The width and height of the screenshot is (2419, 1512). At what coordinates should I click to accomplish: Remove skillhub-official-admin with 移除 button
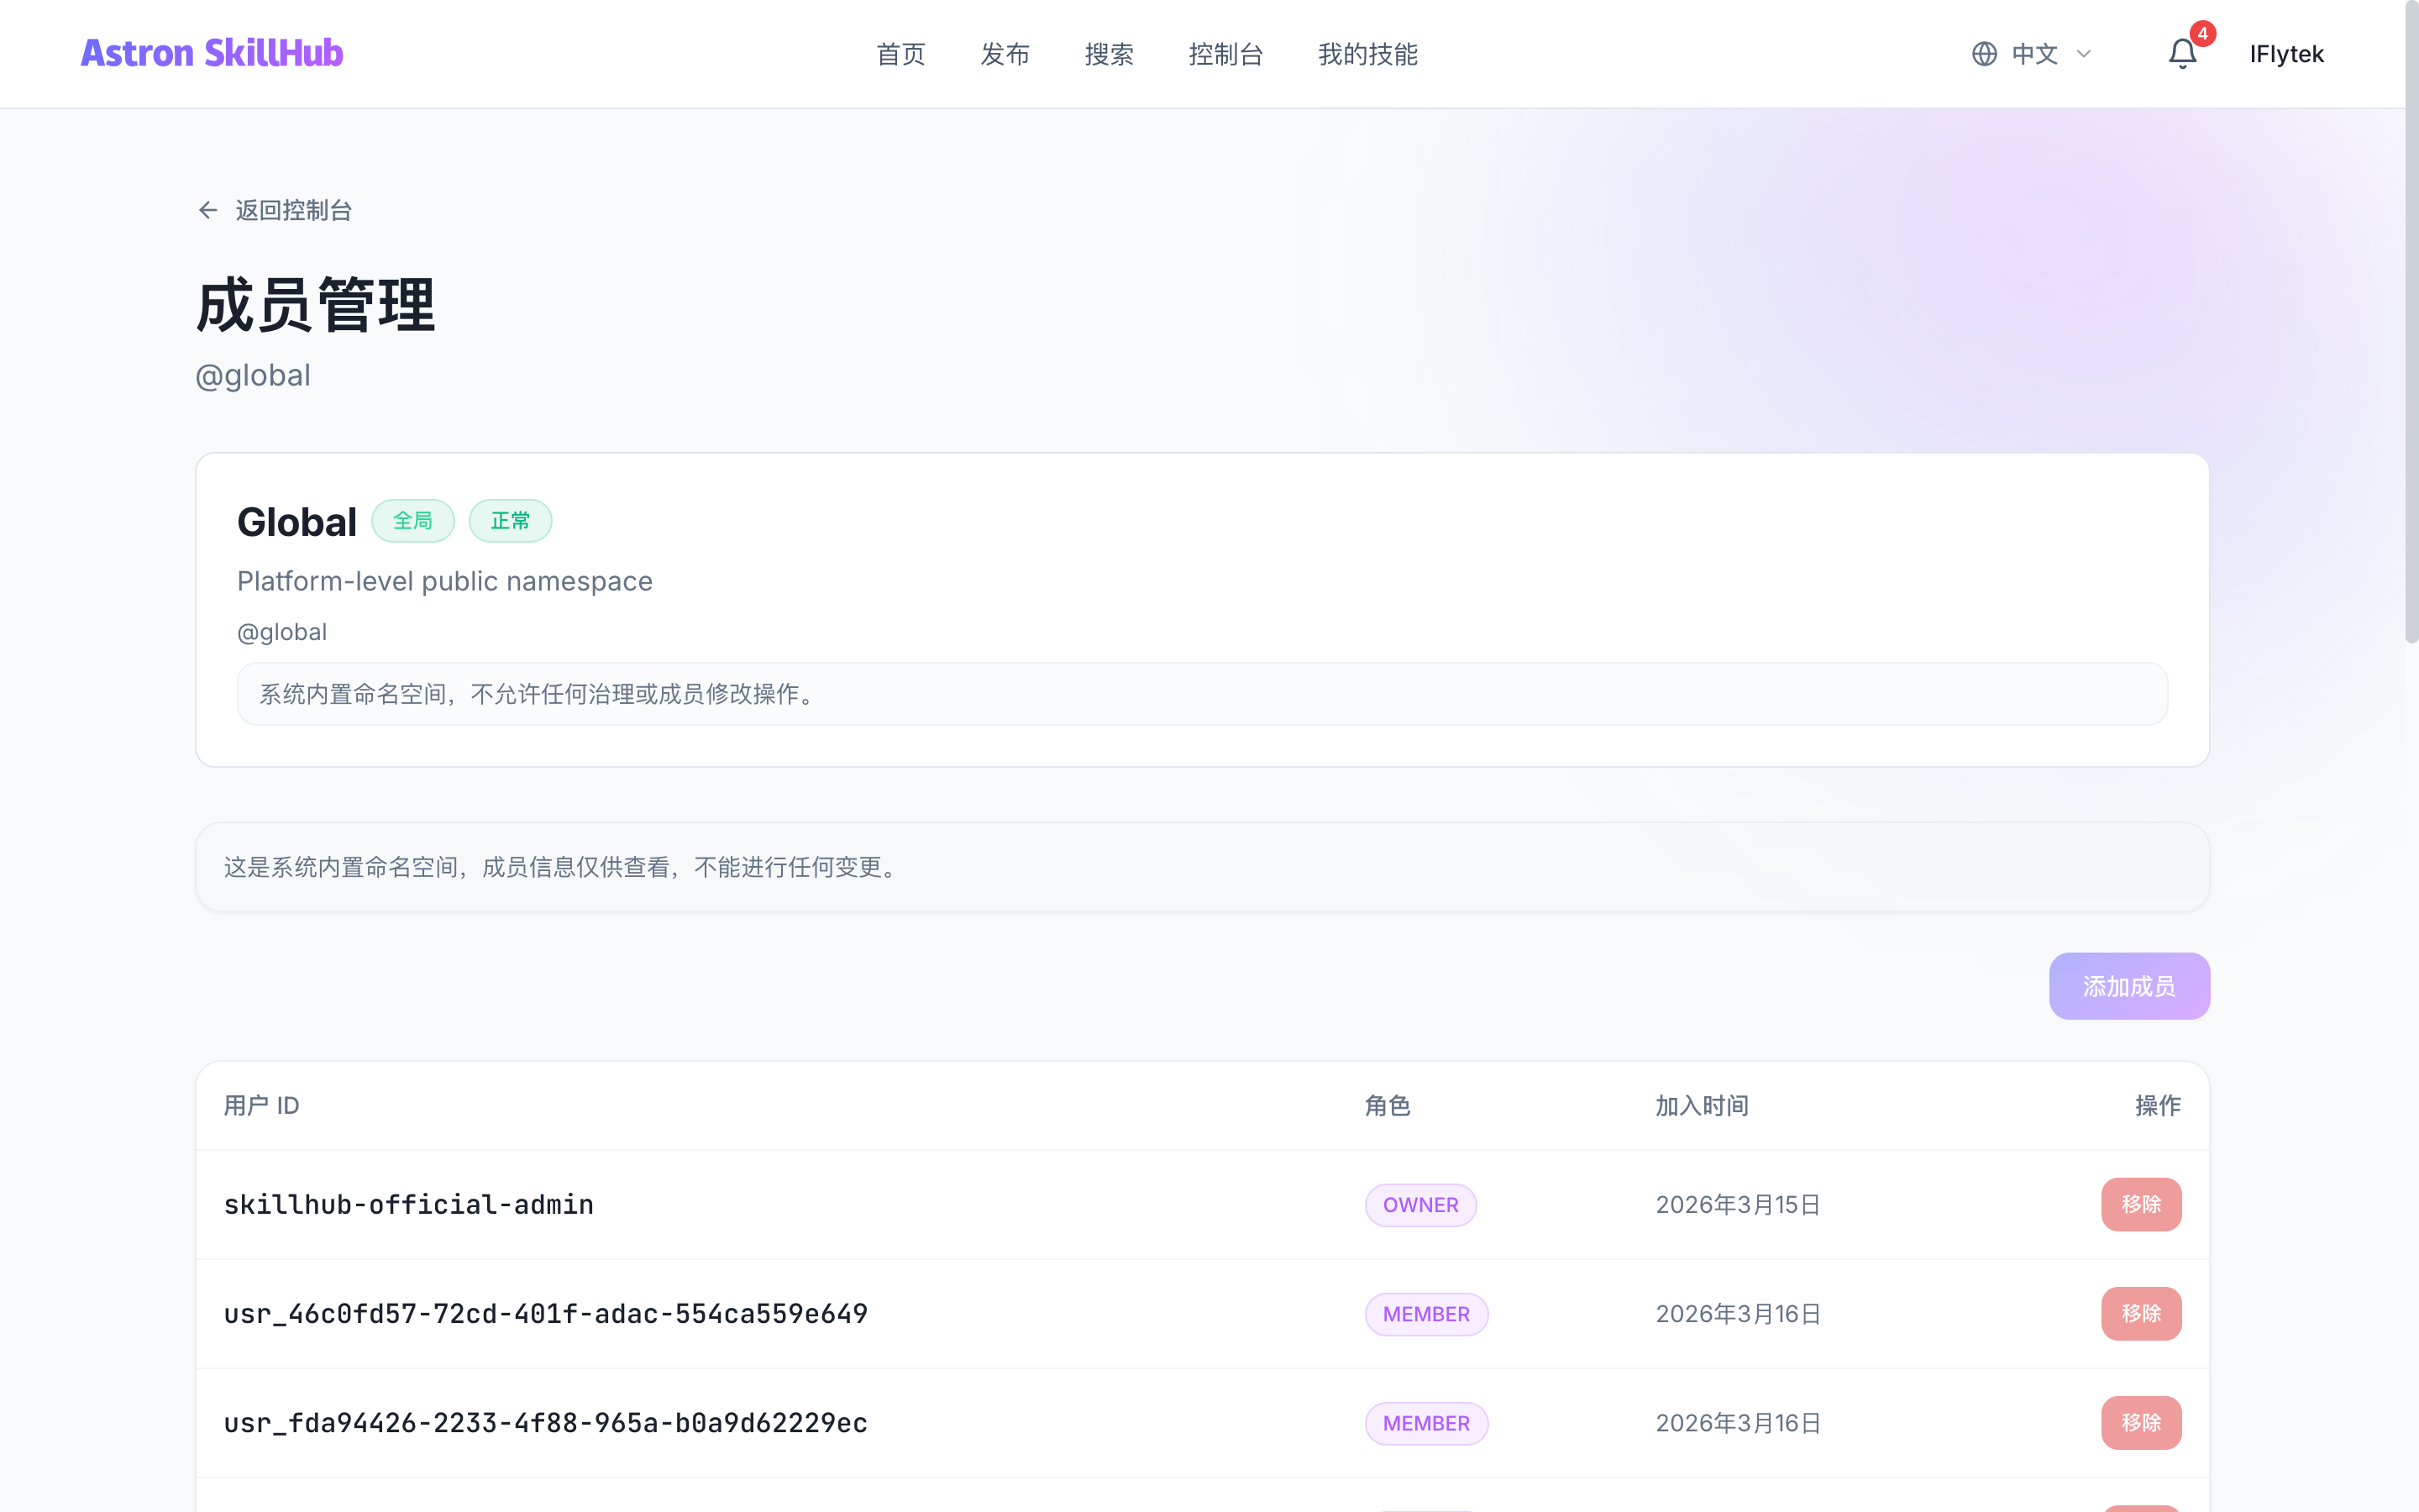(x=2140, y=1204)
